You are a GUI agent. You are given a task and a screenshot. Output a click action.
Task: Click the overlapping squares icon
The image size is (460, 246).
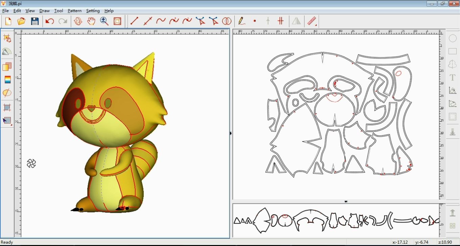7,67
